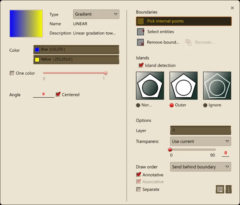240x205 pixels.
Task: Open the Type Gradient dropdown
Action: (x=96, y=14)
